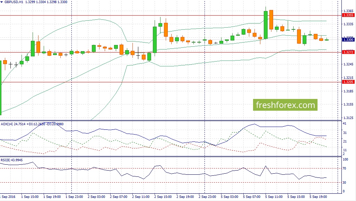Image resolution: width=356 pixels, height=201 pixels.
Task: Click the 2 Sep 11:00 time label
Action: click(141, 197)
